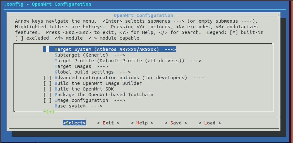Click the Help button
Screen dimensions: 293x143
click(142, 123)
